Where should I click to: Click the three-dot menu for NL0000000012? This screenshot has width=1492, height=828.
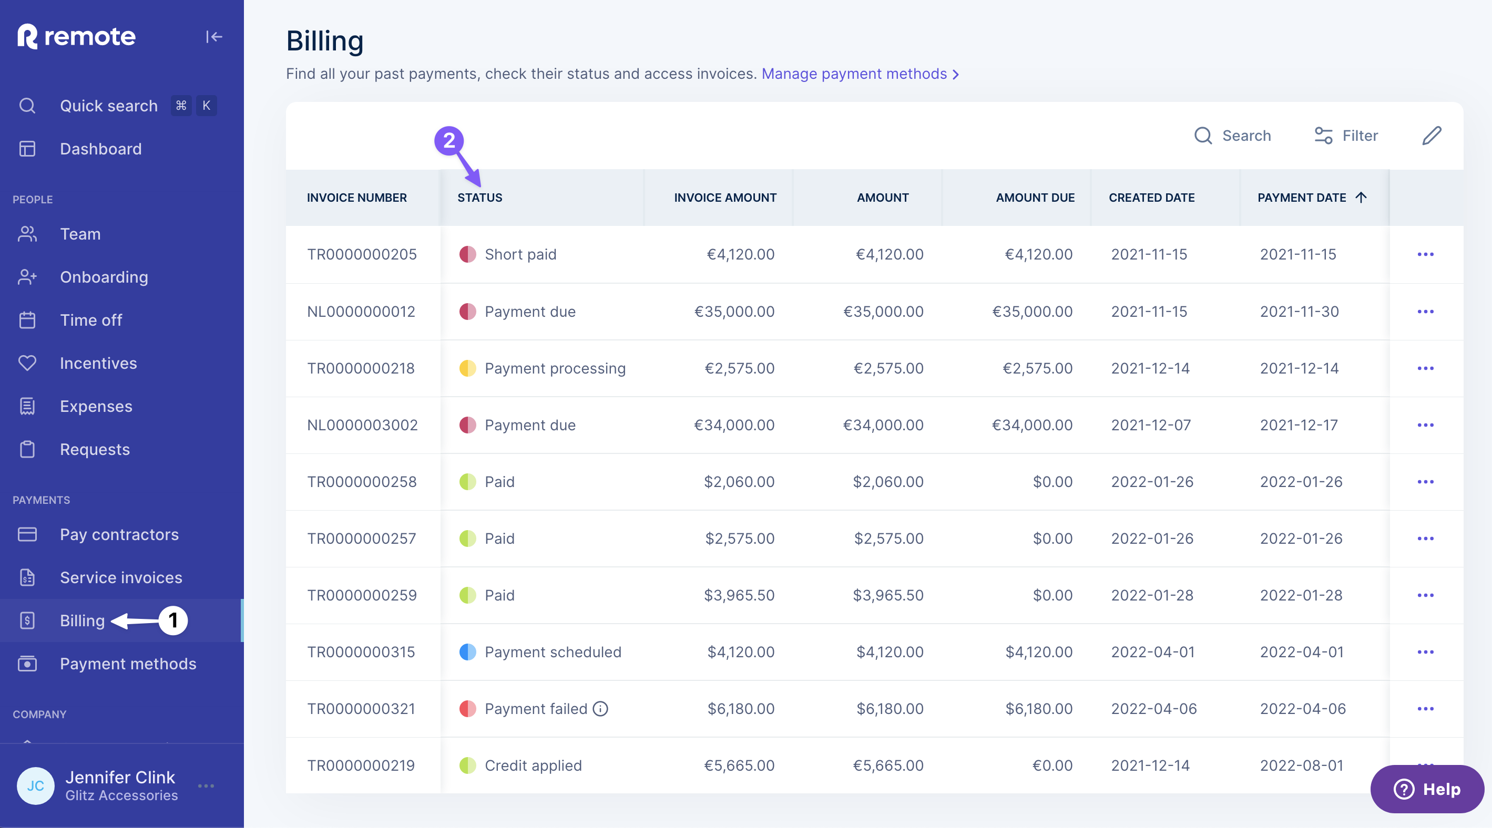pyautogui.click(x=1426, y=311)
